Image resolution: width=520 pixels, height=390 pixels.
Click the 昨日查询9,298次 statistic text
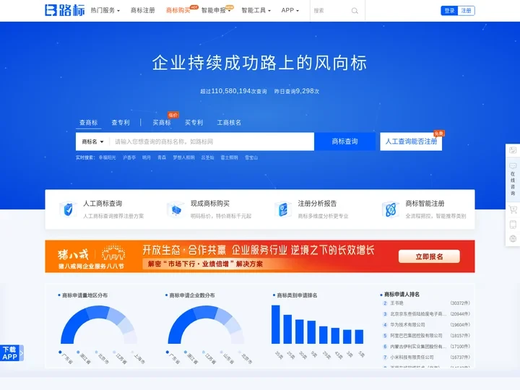297,91
